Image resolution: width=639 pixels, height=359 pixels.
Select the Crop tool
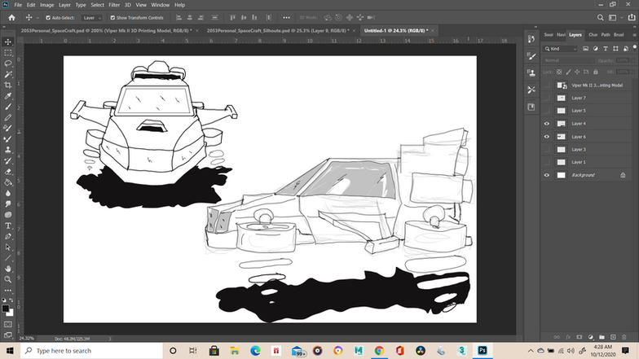(7, 85)
